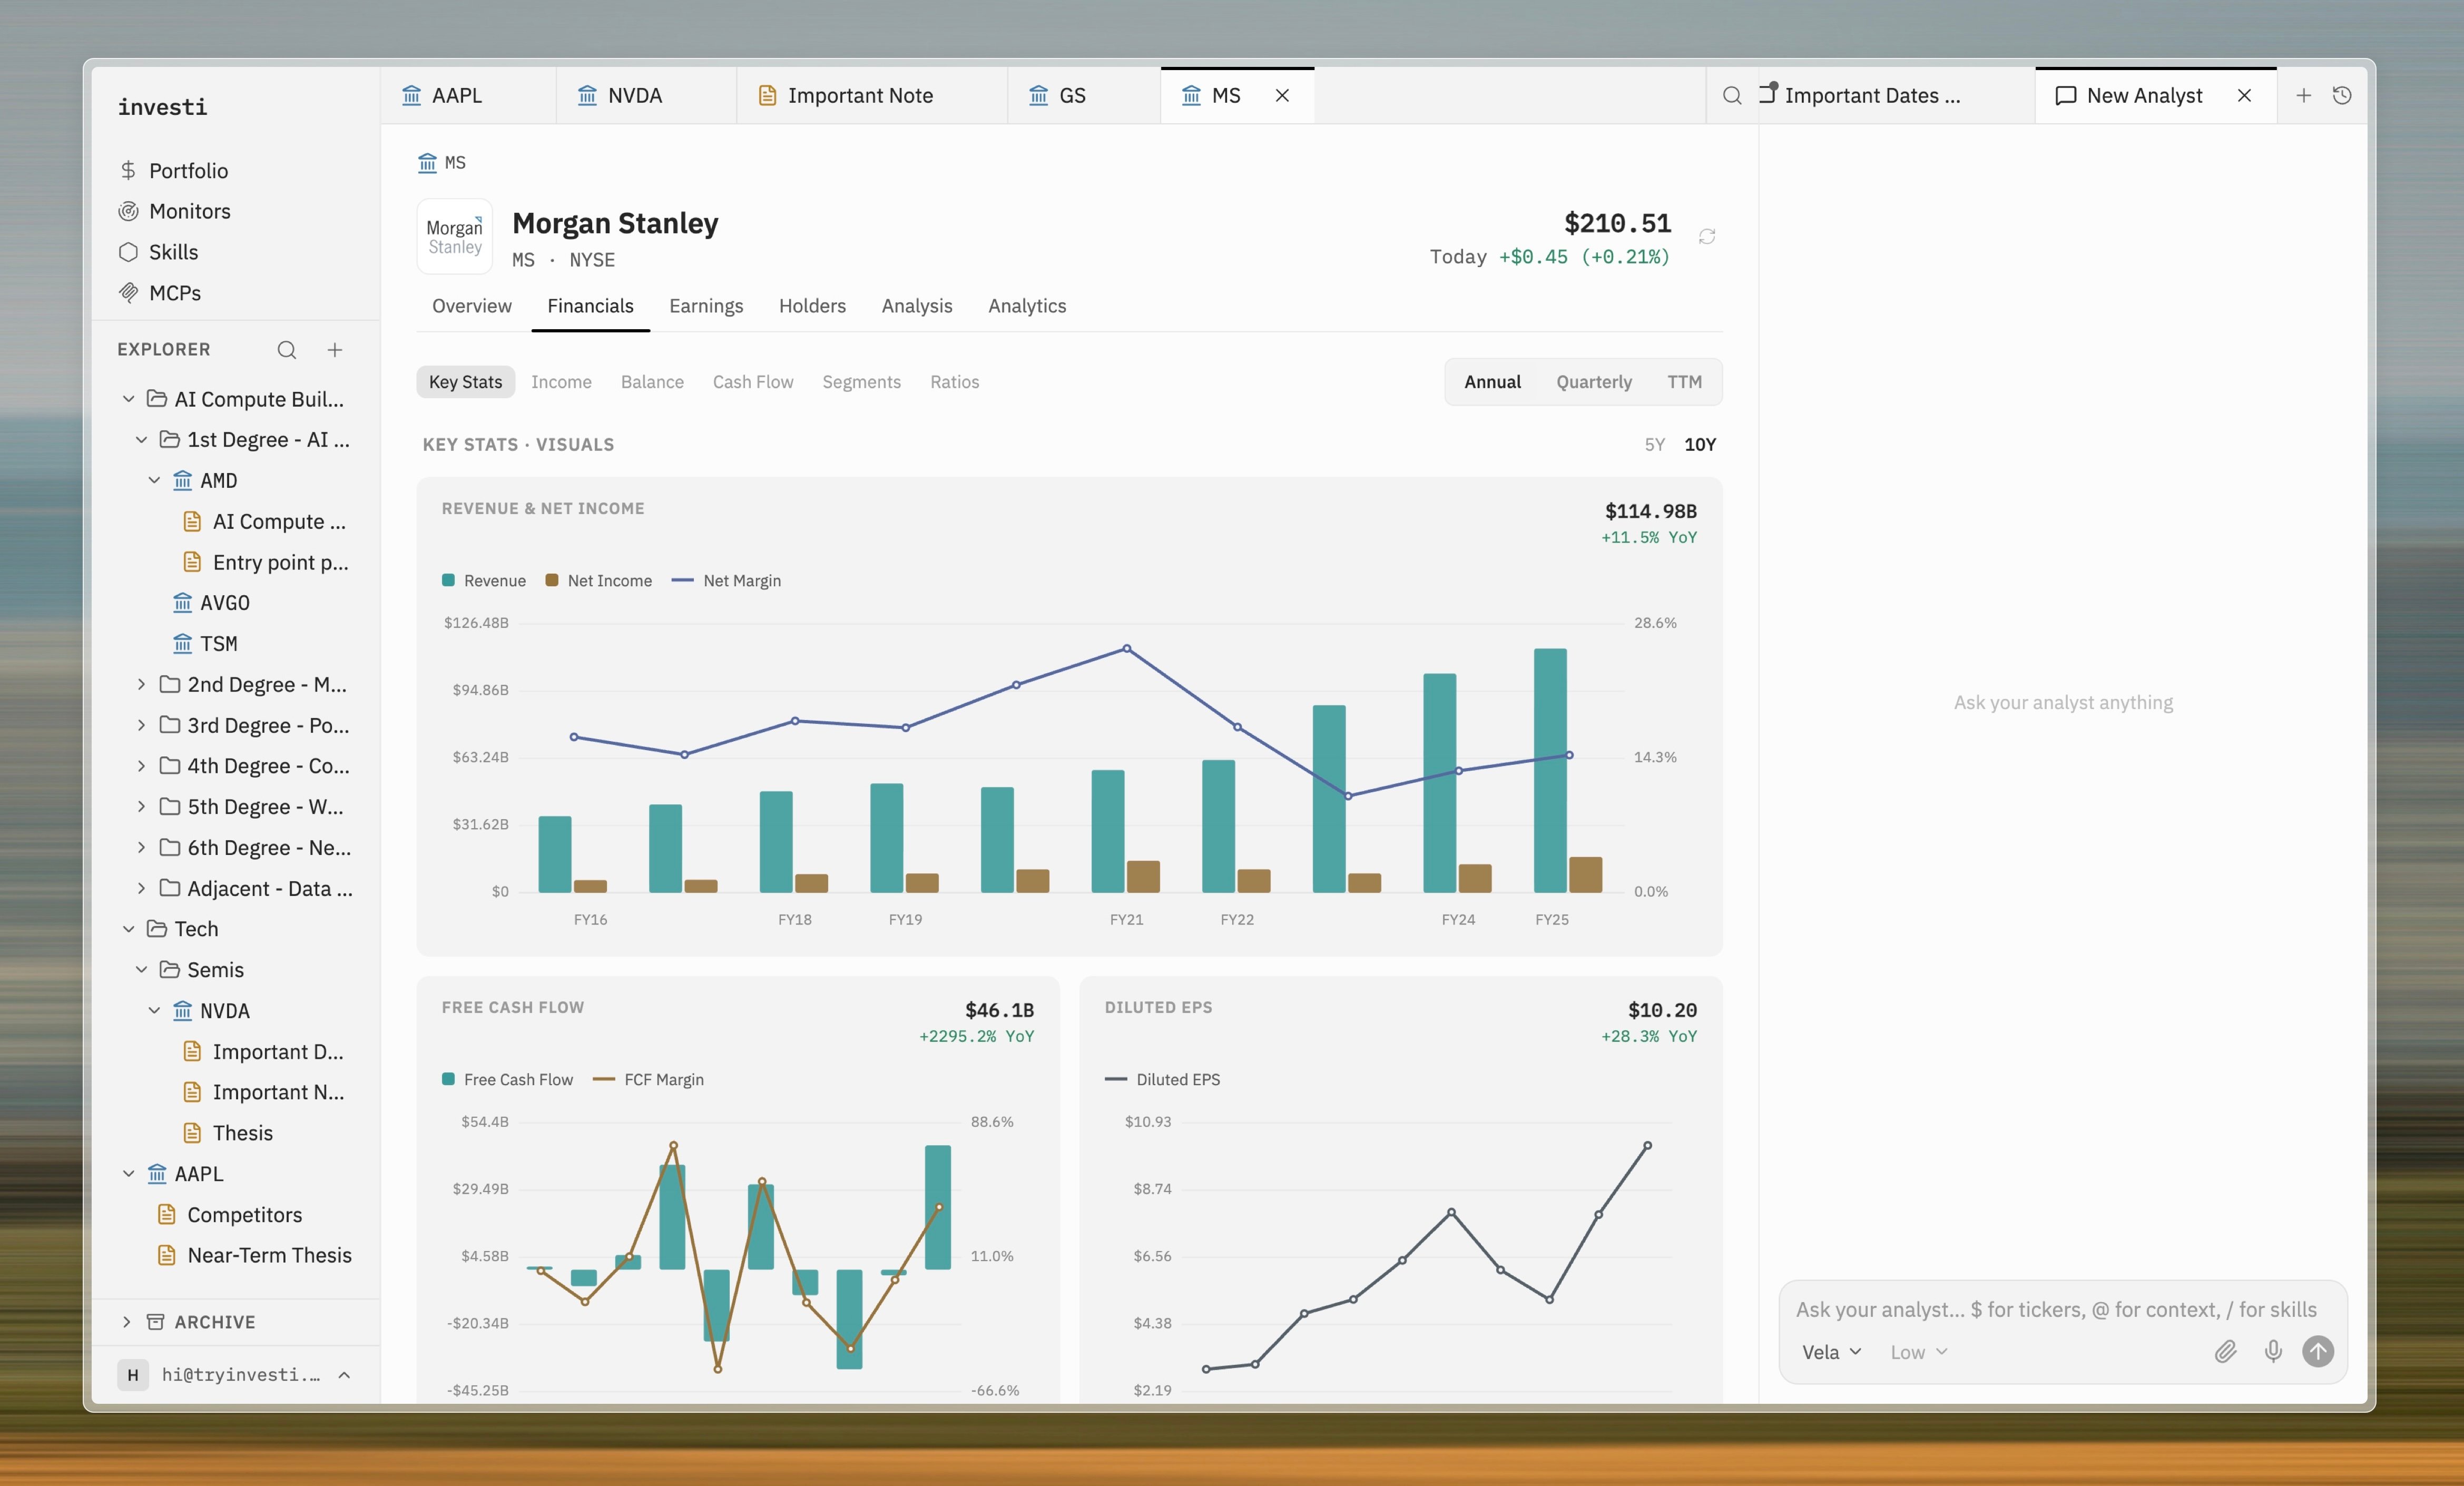Viewport: 2464px width, 1486px height.
Task: Toggle FCF Margin line in legend
Action: tap(648, 1080)
